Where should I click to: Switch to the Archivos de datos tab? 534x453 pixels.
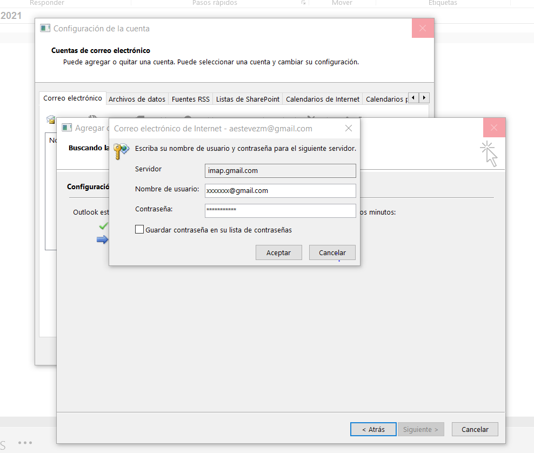click(137, 99)
